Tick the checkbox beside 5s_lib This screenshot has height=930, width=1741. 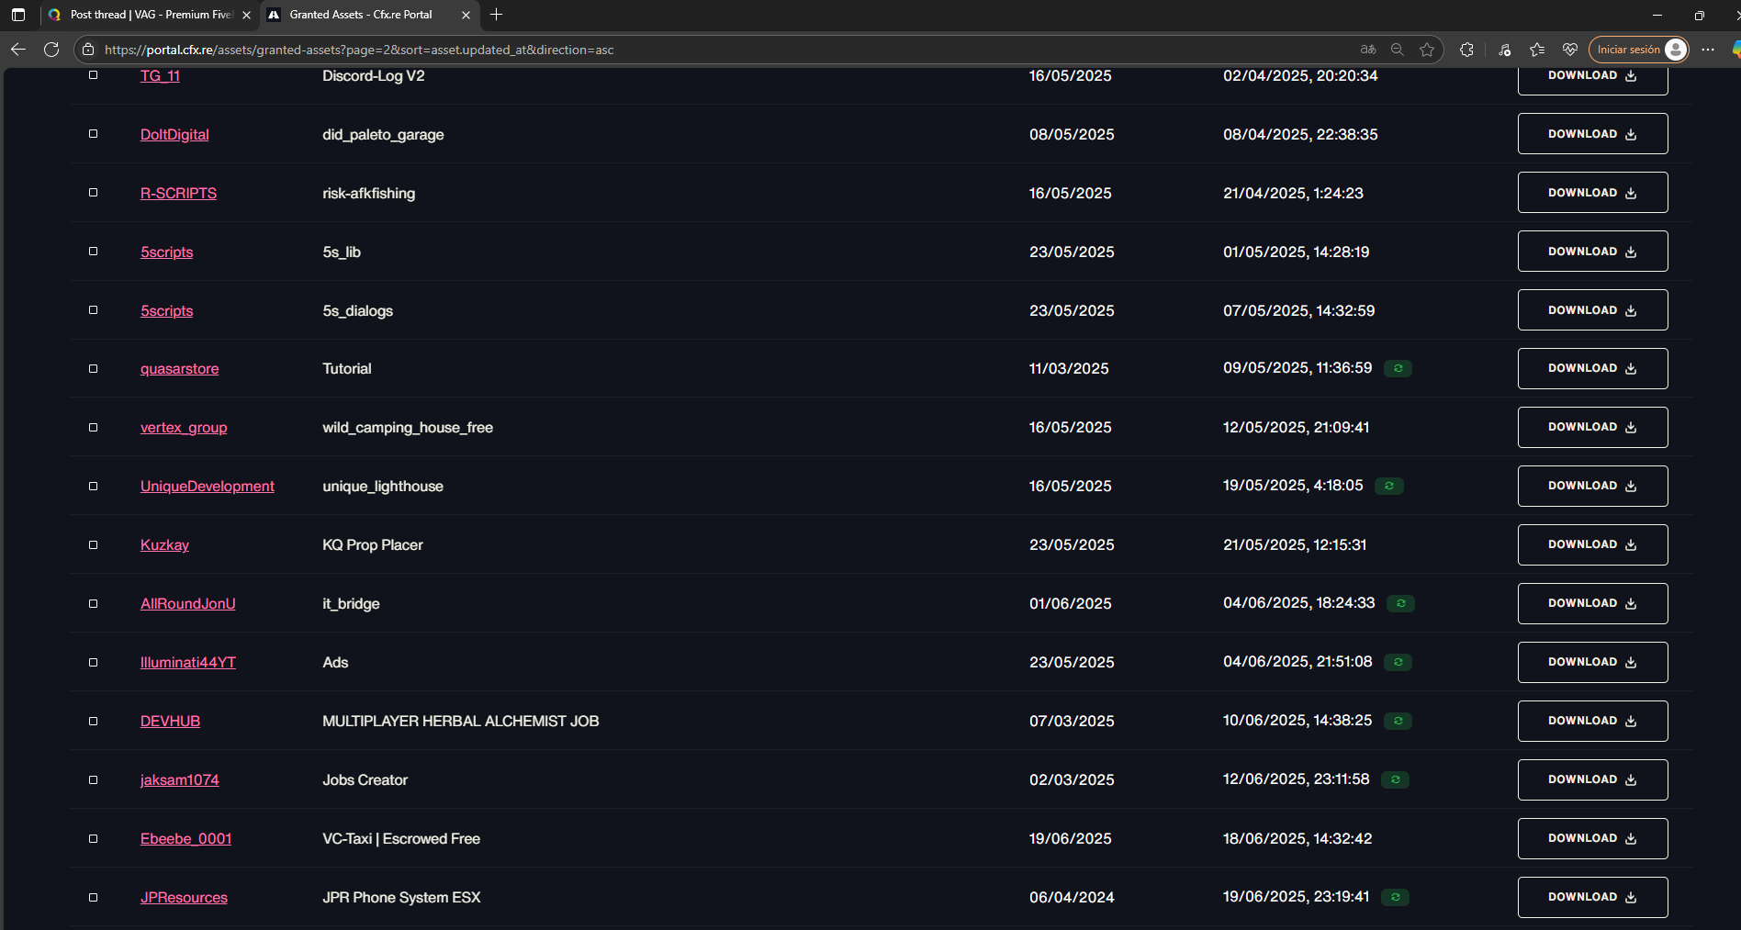coord(93,252)
